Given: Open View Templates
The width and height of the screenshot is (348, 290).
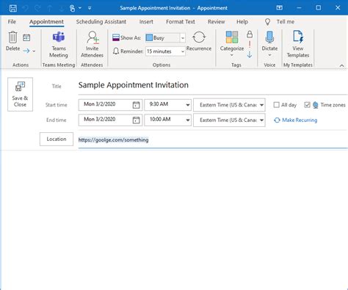Looking at the screenshot, I should click(x=298, y=45).
